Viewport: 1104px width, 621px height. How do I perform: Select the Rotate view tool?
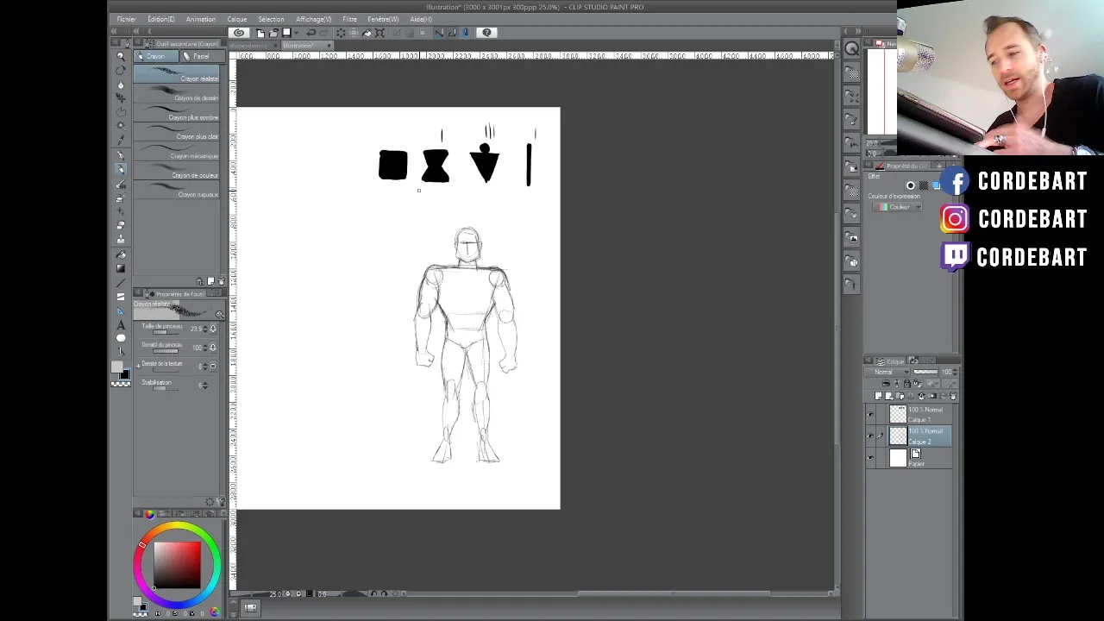click(120, 70)
